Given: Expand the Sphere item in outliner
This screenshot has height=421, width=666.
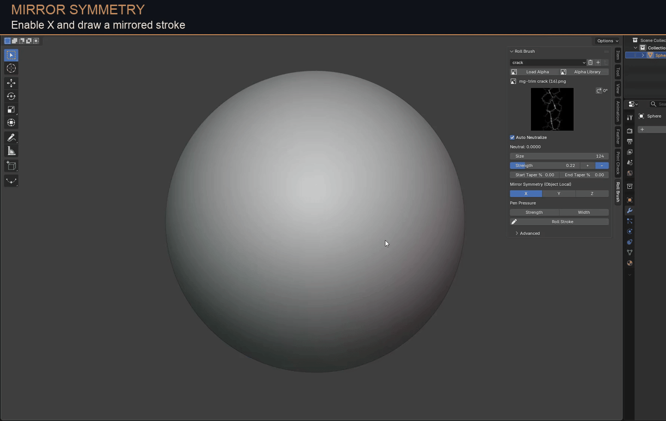Looking at the screenshot, I should click(643, 55).
